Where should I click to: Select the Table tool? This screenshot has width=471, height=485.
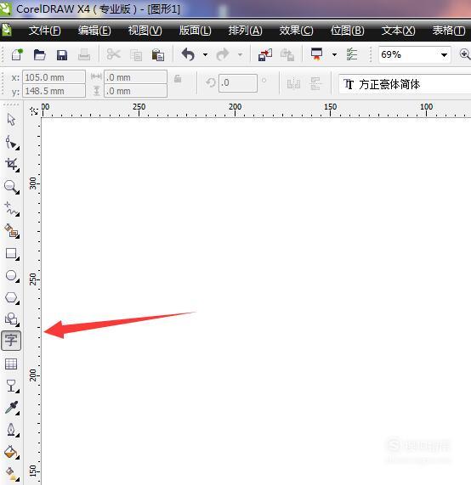11,364
